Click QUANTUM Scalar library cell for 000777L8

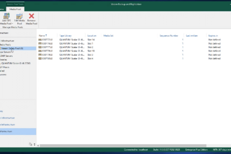pyautogui.click(x=72, y=47)
